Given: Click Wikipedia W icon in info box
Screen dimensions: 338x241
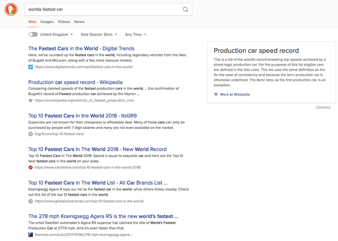Looking at the screenshot, I should click(x=216, y=94).
